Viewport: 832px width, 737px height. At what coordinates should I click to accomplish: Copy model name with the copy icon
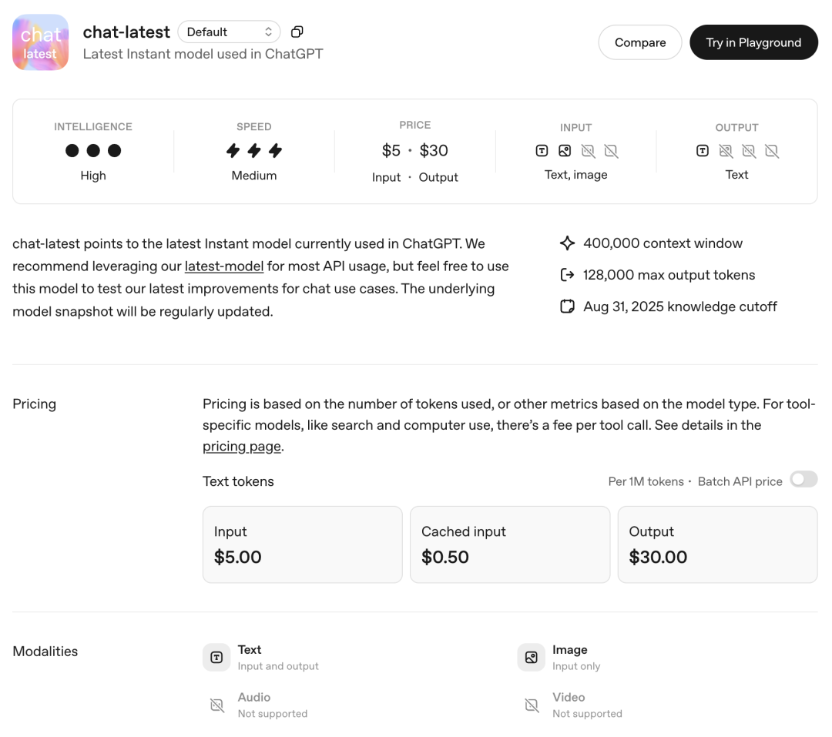coord(297,32)
